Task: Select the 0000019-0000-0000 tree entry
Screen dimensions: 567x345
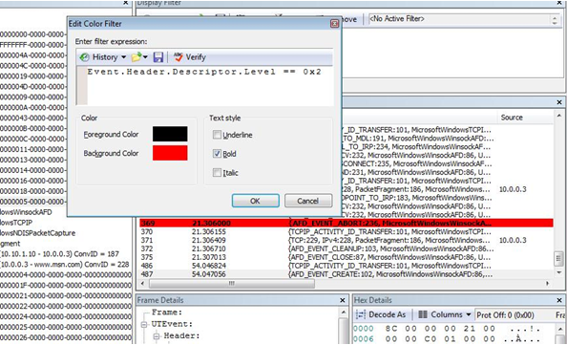Action: click(32, 76)
